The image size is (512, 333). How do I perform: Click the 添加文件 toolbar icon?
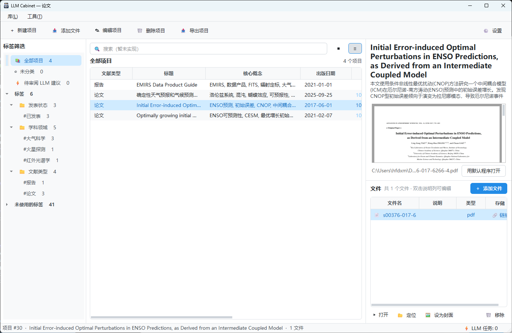pos(54,31)
